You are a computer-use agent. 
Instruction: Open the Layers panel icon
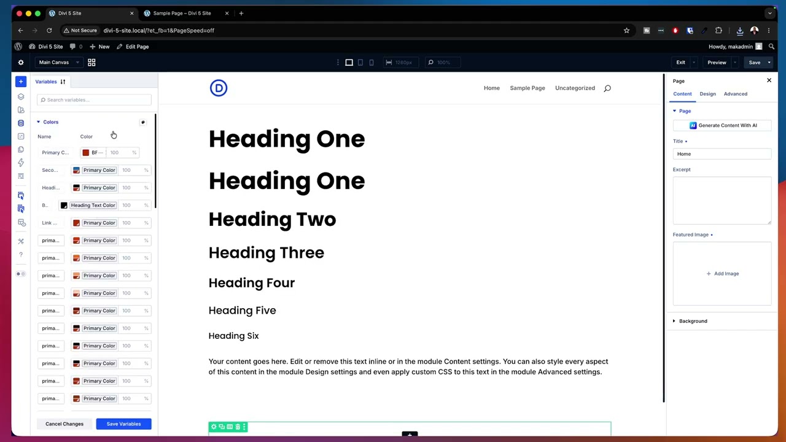point(21,96)
